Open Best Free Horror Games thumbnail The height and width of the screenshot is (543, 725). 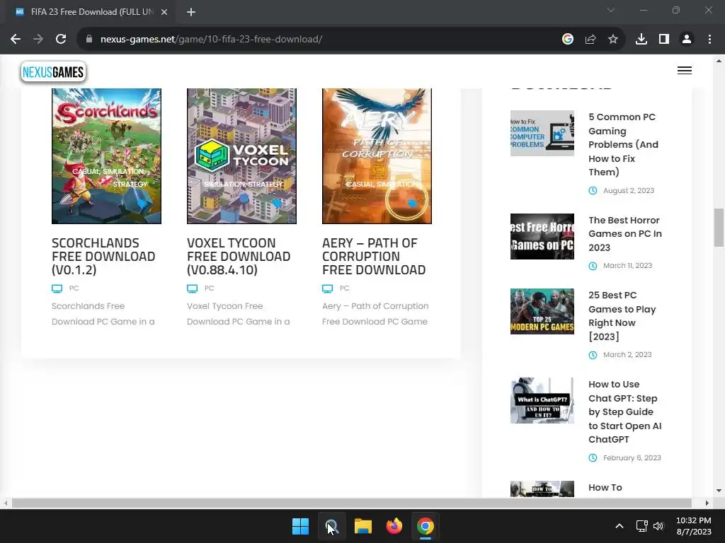[542, 236]
